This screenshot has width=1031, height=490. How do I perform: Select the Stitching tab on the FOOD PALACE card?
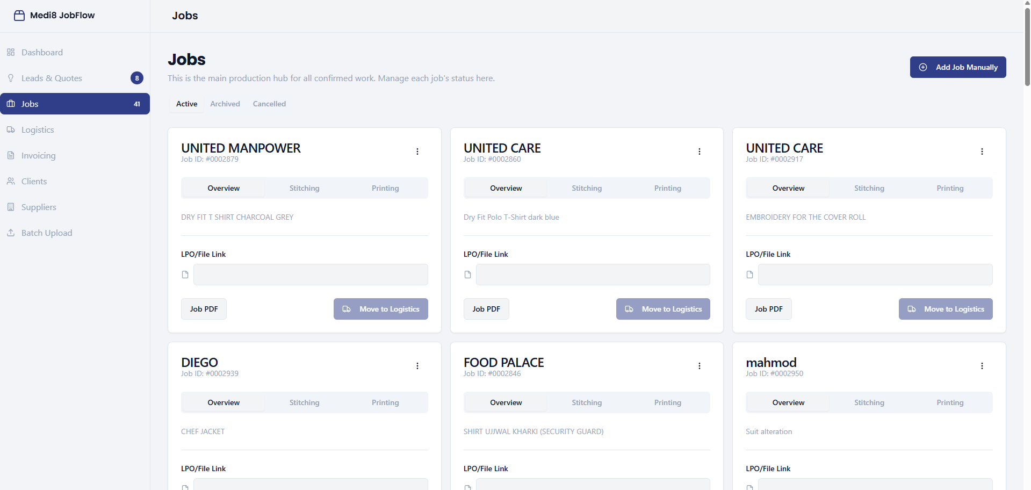coord(587,402)
